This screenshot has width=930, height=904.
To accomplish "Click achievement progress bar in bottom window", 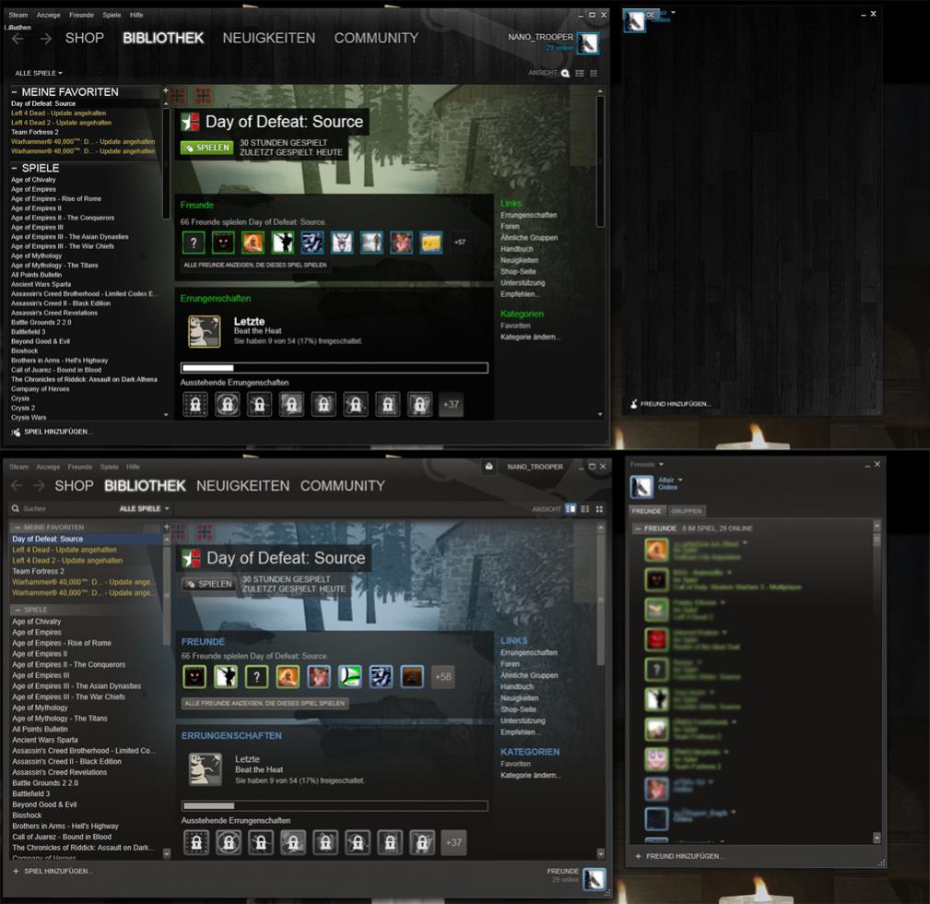I will pyautogui.click(x=335, y=806).
